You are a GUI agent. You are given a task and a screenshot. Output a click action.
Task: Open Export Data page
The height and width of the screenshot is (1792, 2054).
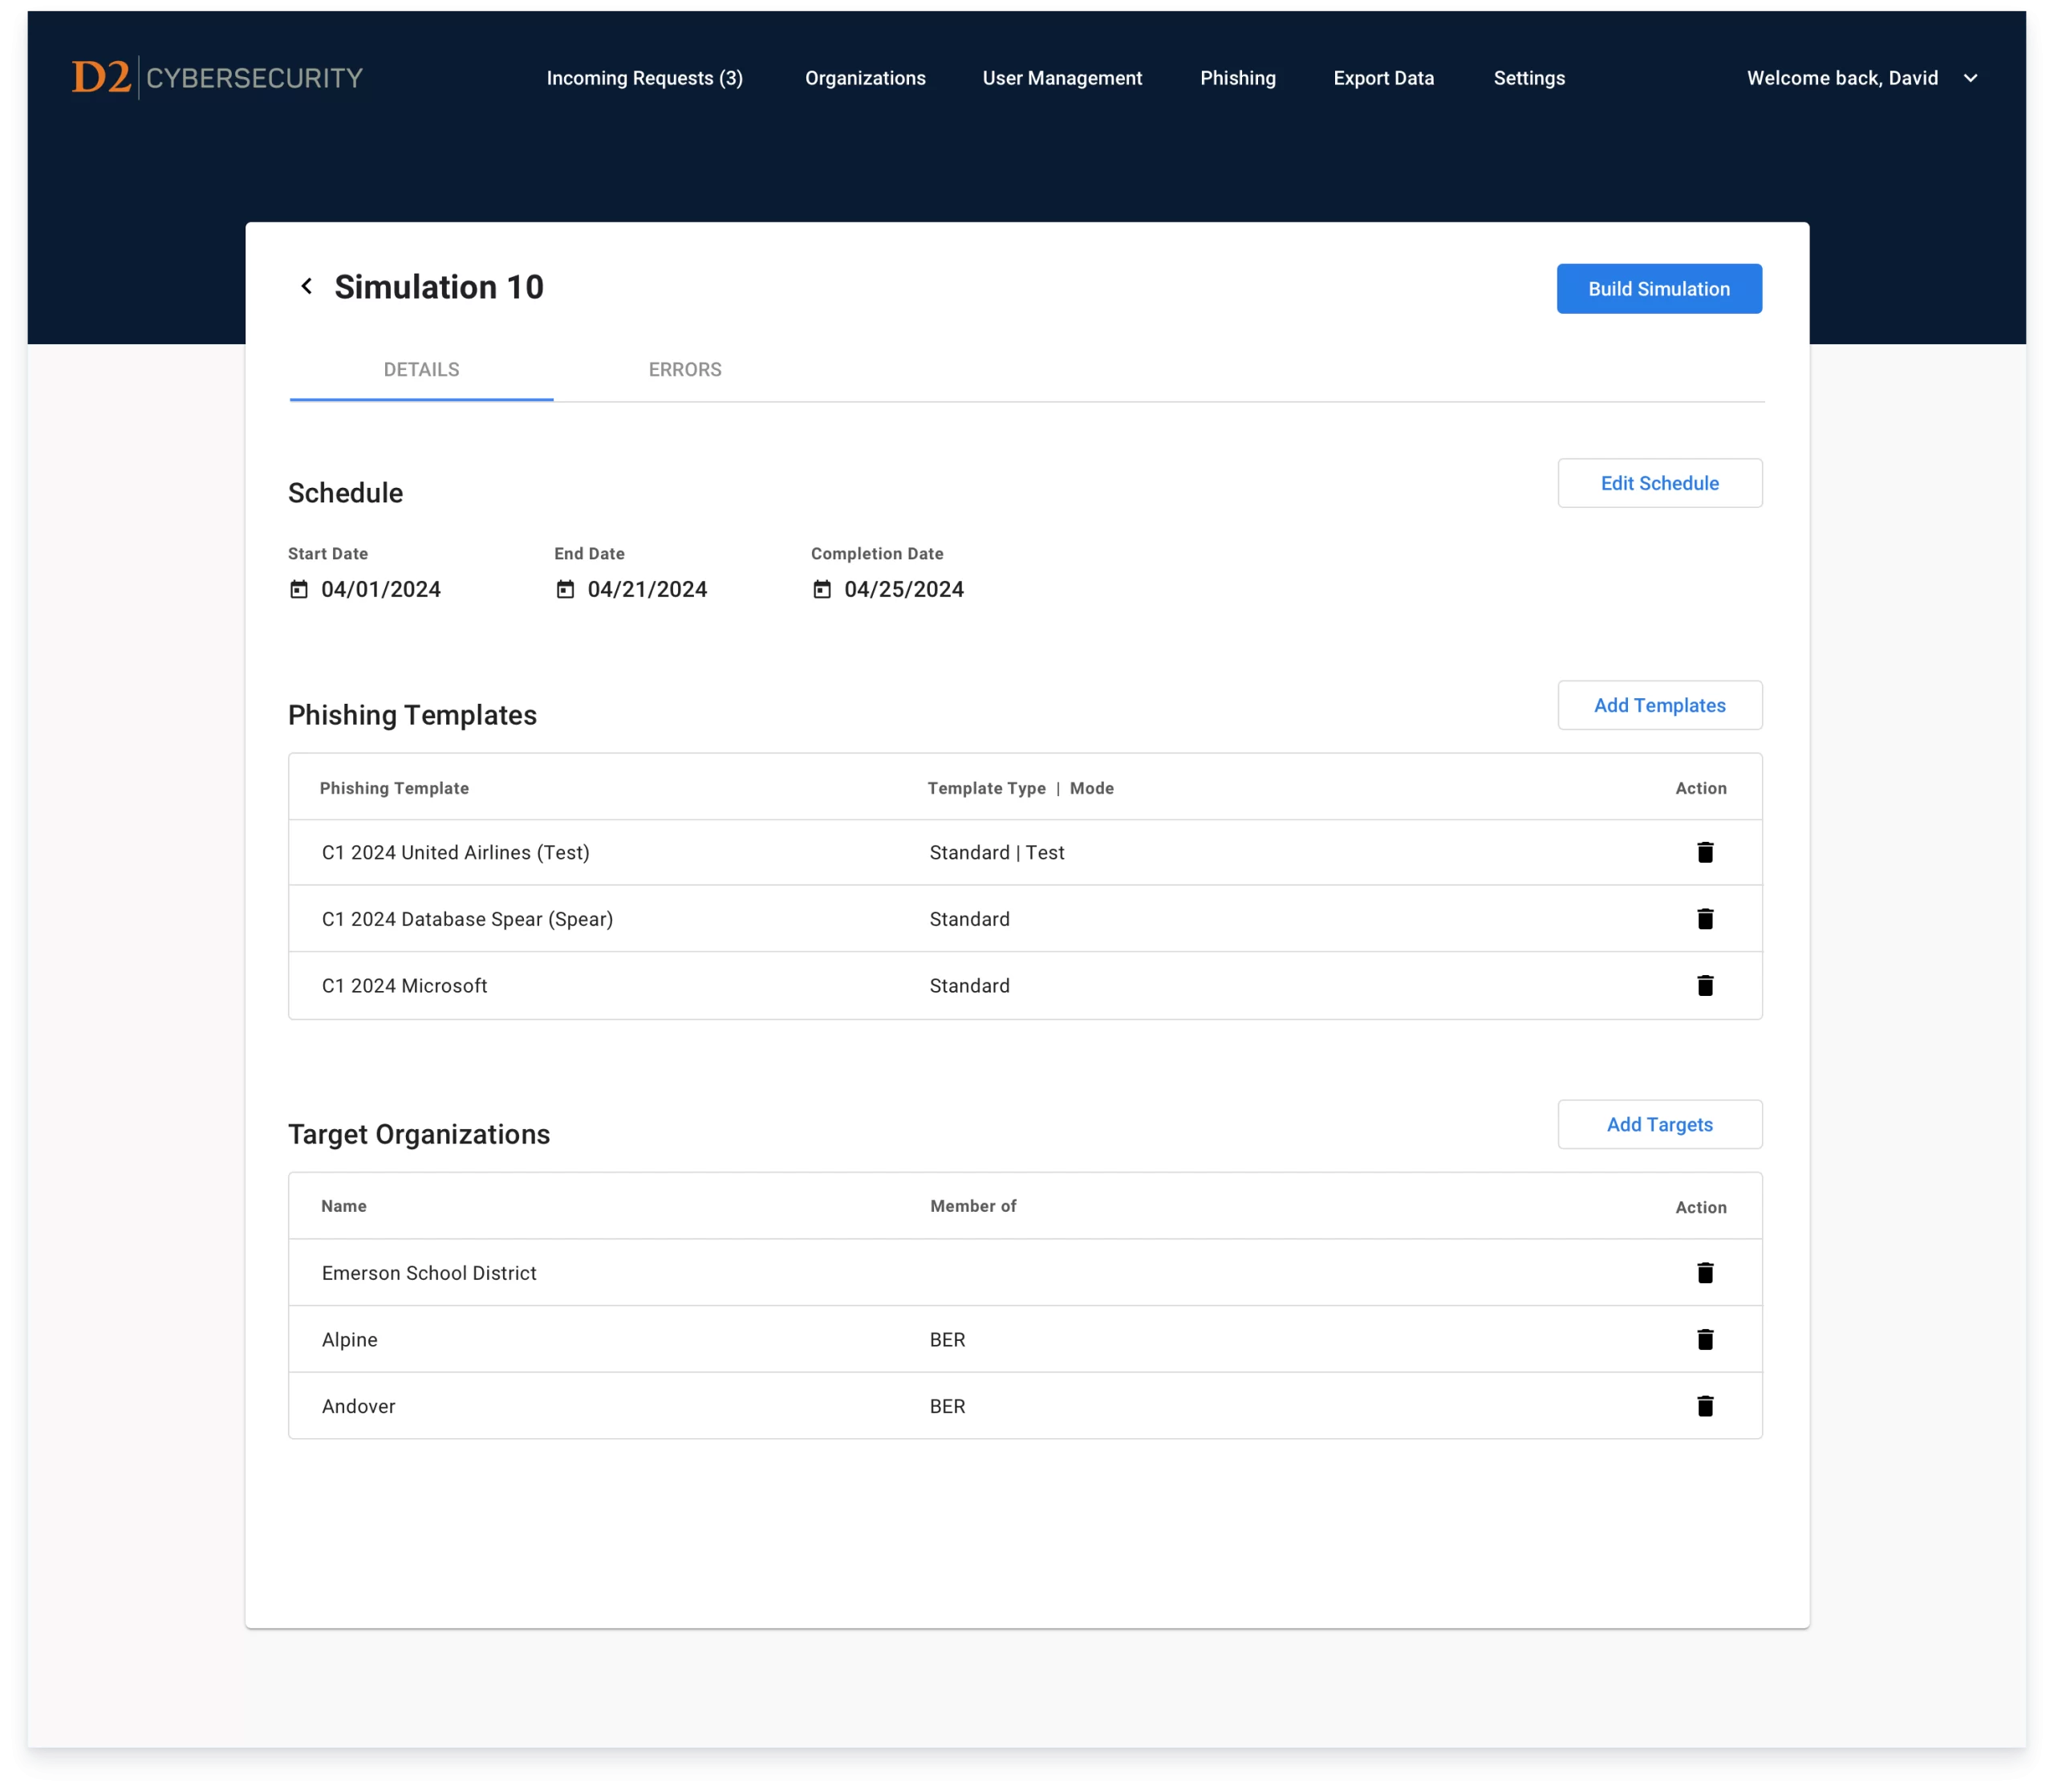(x=1384, y=78)
